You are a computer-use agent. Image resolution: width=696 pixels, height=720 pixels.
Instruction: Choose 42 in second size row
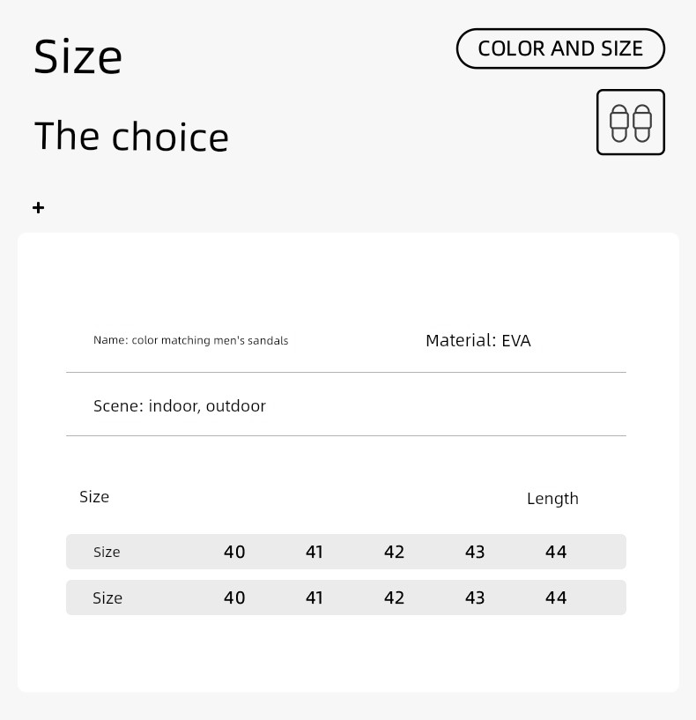coord(394,598)
